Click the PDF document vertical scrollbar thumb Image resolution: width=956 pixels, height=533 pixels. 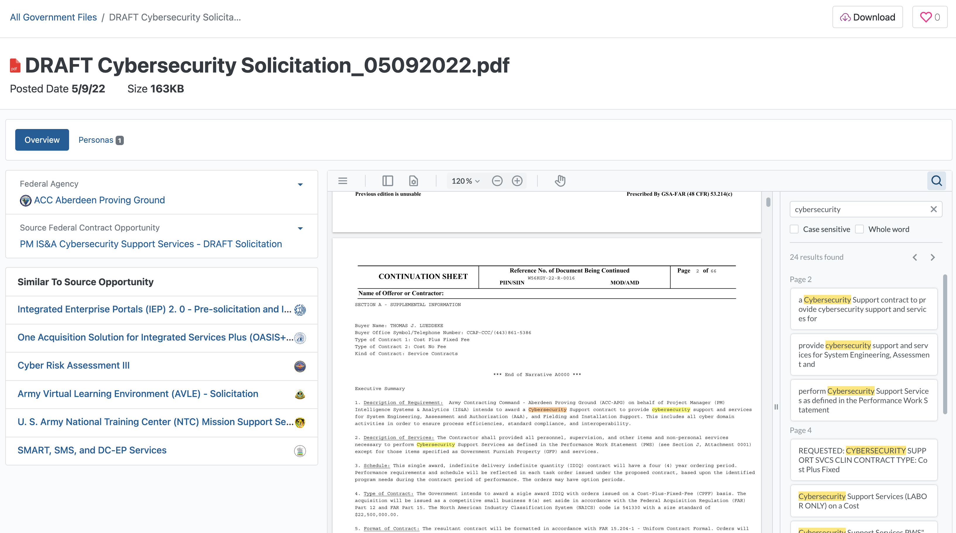click(768, 202)
